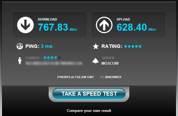Click the DOWNLOAD label
The image size is (178, 116).
point(48,19)
